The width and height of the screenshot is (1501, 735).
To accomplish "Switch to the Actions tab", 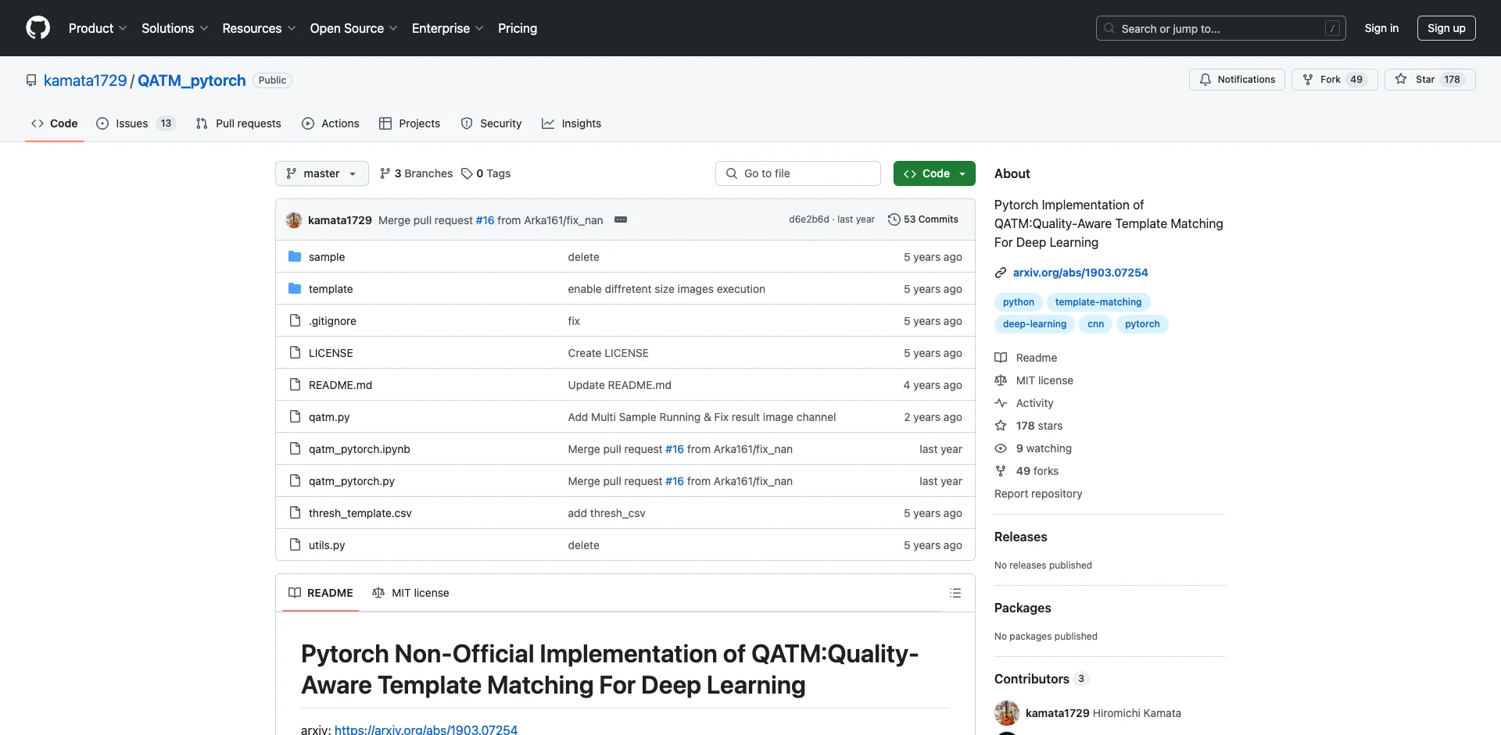I will point(331,123).
